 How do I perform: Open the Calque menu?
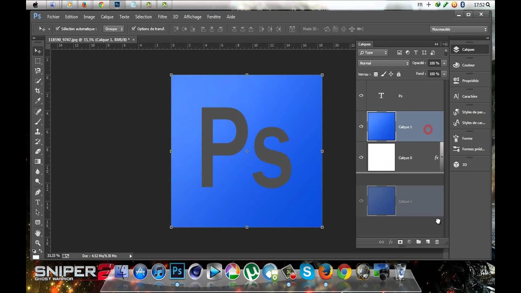click(x=107, y=17)
